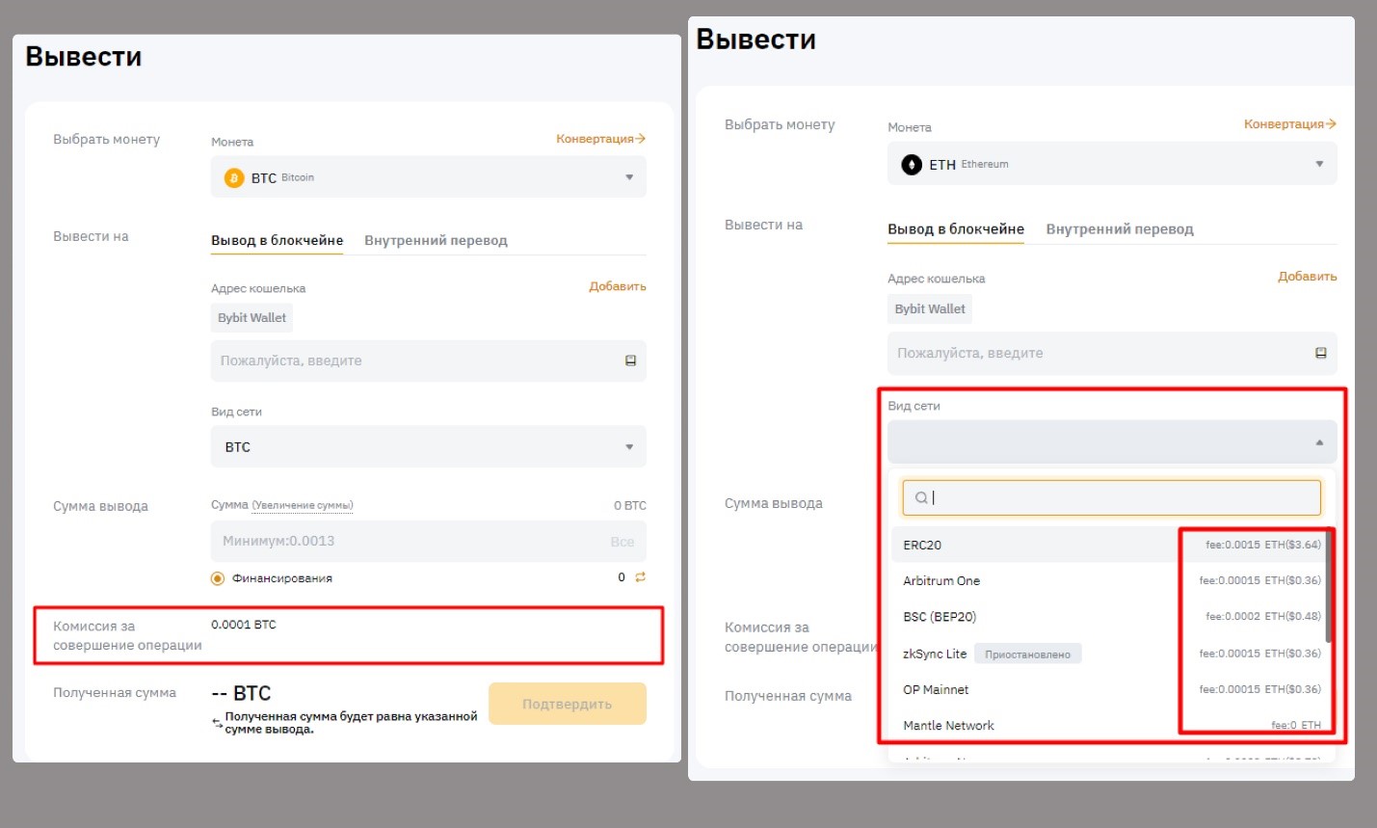Viewport: 1377px width, 828px height.
Task: Expand the Вид сети dropdown showing BTC
Action: click(x=428, y=447)
